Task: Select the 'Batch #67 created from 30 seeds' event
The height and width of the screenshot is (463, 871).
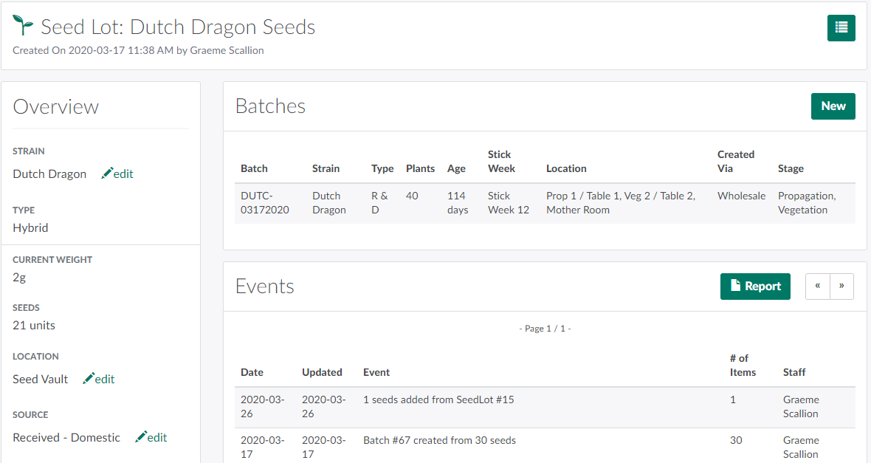Action: pyautogui.click(x=439, y=440)
